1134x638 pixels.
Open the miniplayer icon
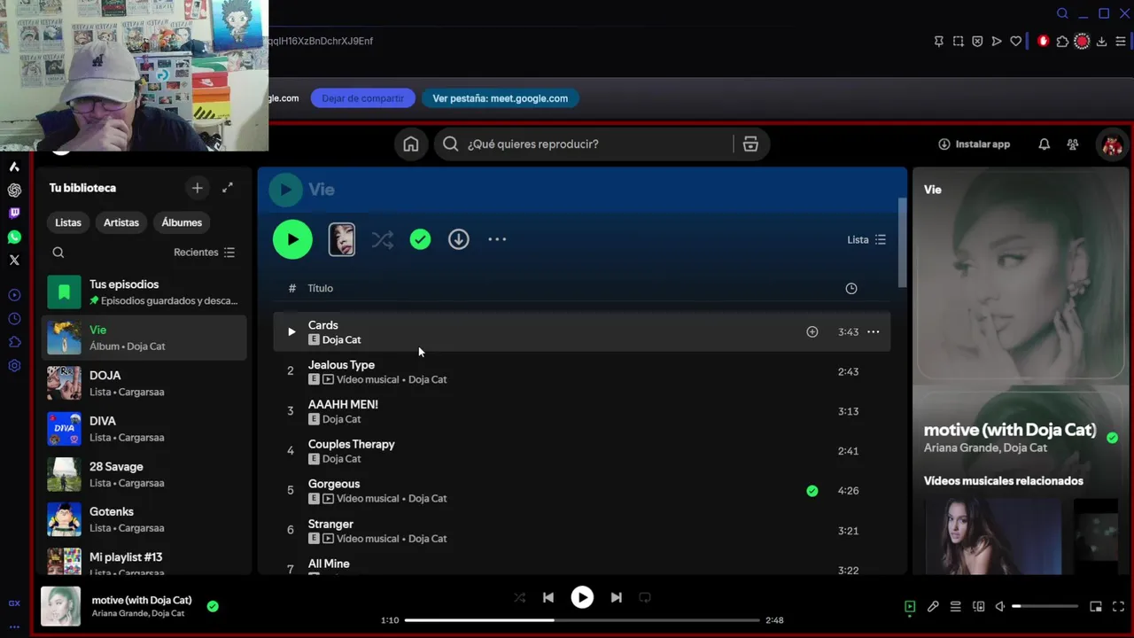click(x=1096, y=607)
